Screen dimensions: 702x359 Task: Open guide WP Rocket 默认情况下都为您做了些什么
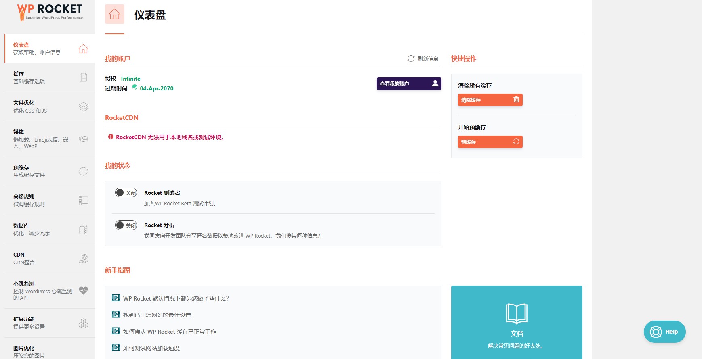(176, 298)
